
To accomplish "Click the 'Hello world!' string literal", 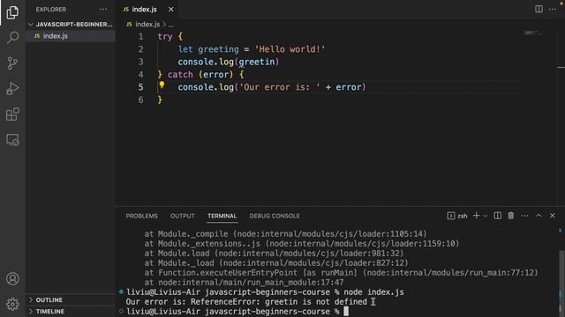I will 290,49.
